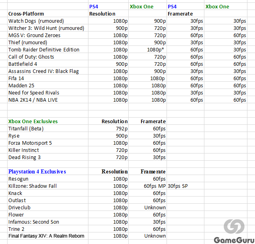This screenshot has width=255, height=244.
Task: Click the Killzone: Shadow Fall cell
Action: 48,186
